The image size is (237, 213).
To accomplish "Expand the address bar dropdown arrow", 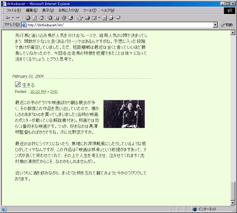I will 215,25.
